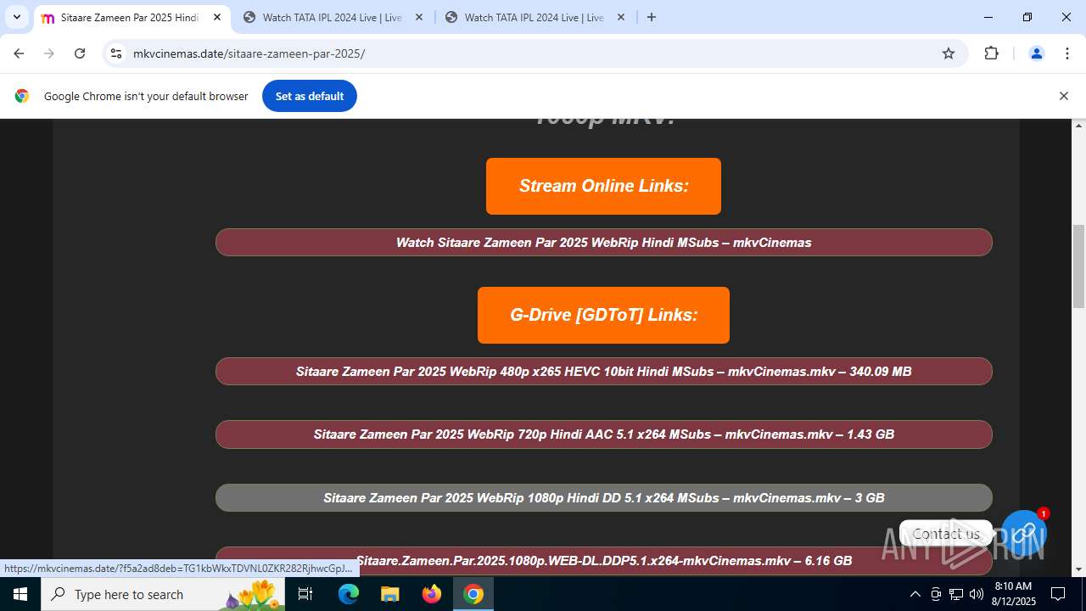This screenshot has width=1086, height=611.
Task: Open a new browser tab
Action: [x=652, y=17]
